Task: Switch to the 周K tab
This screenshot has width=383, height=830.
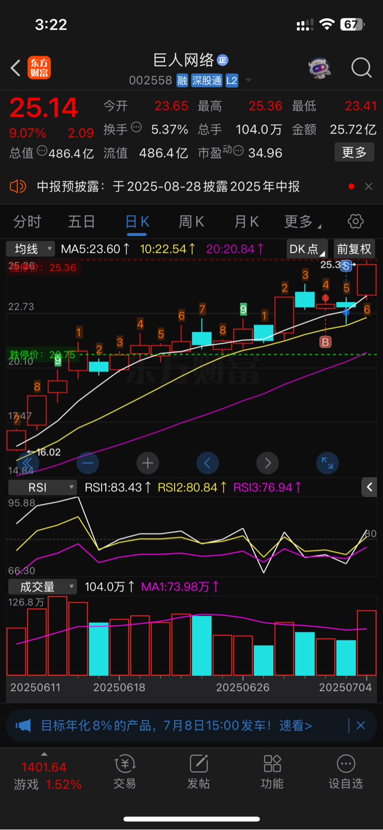Action: coord(191,222)
